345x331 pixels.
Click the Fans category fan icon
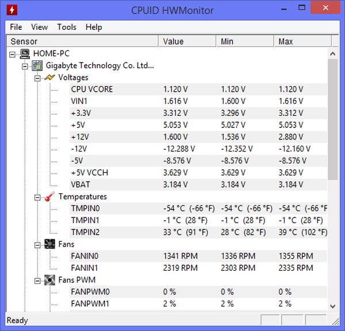pos(49,244)
